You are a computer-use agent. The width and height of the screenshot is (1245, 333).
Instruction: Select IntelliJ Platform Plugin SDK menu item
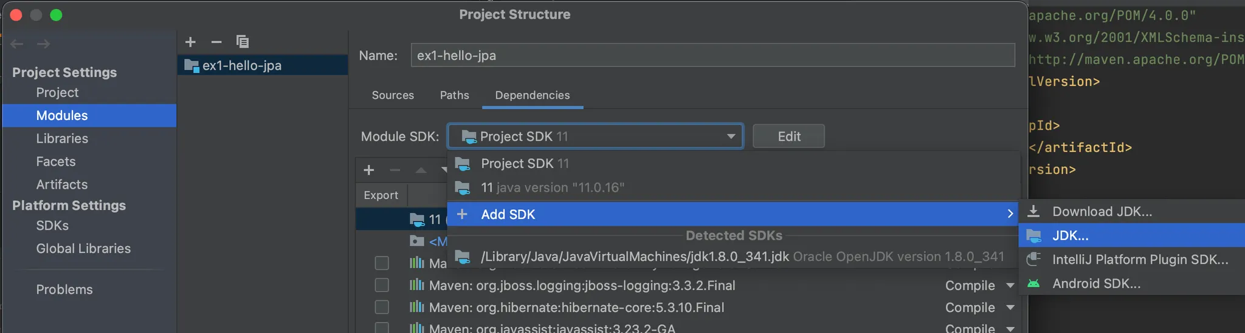pos(1140,260)
